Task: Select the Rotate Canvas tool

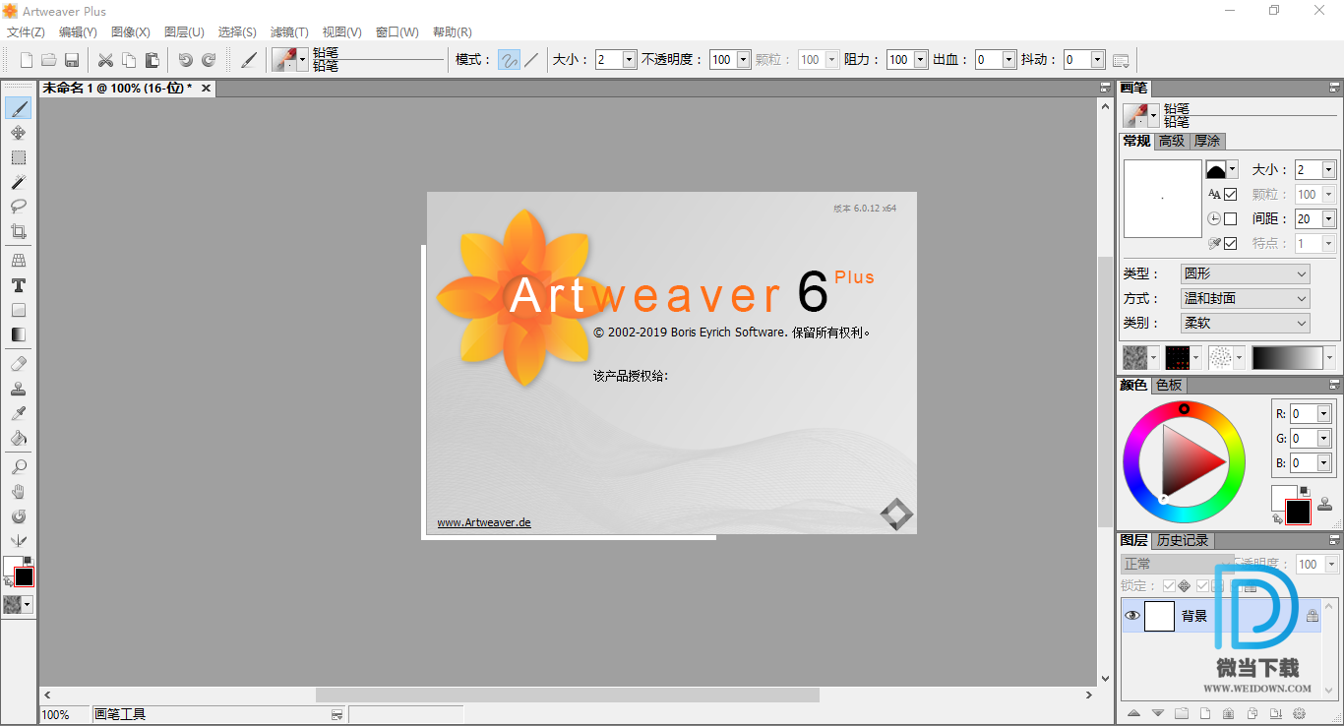Action: 18,516
